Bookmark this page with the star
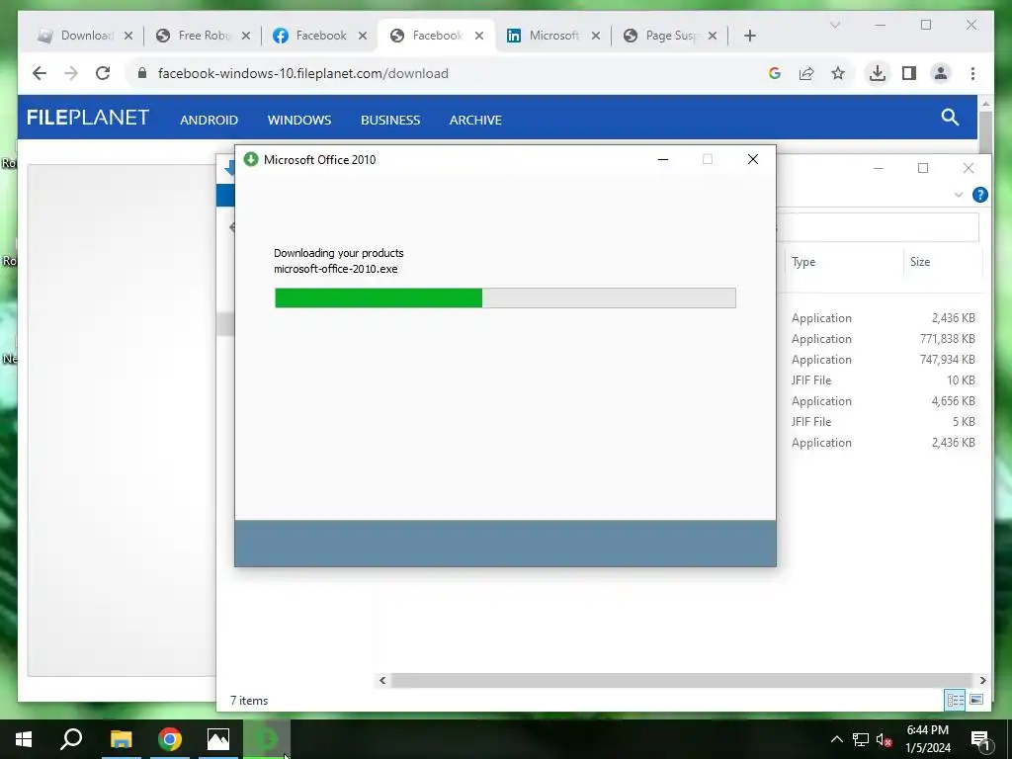This screenshot has height=759, width=1012. point(838,73)
